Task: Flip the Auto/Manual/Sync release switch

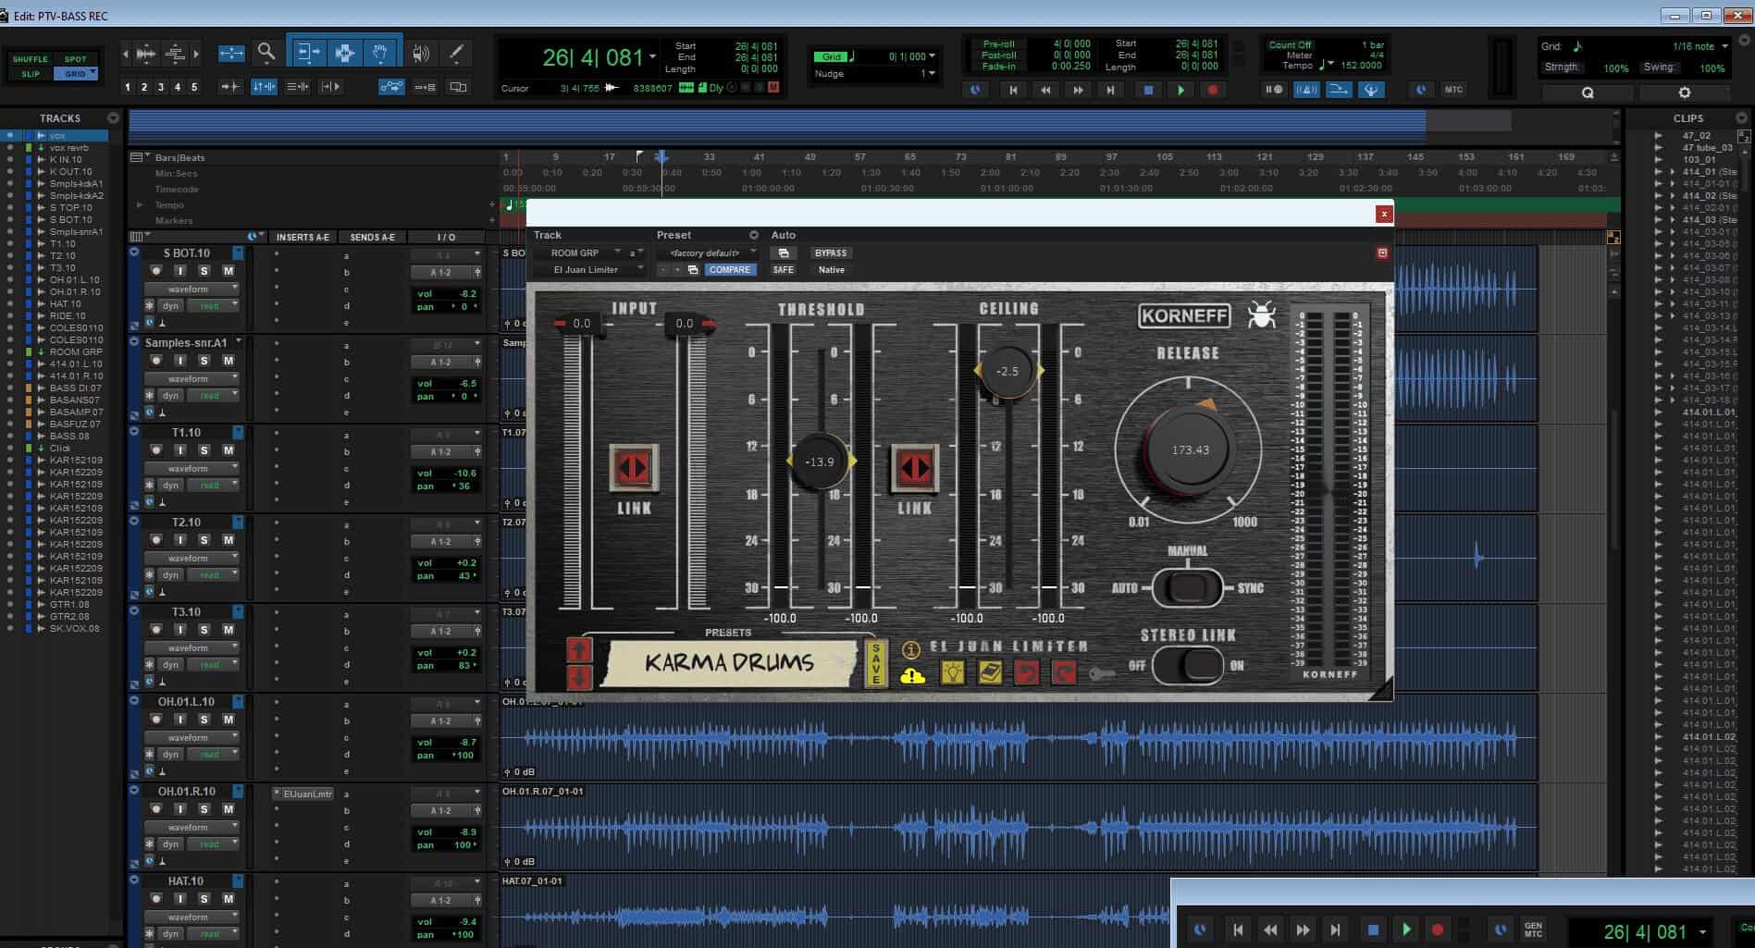Action: (x=1188, y=587)
